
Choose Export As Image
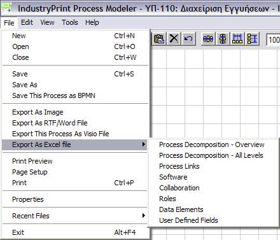(74, 112)
